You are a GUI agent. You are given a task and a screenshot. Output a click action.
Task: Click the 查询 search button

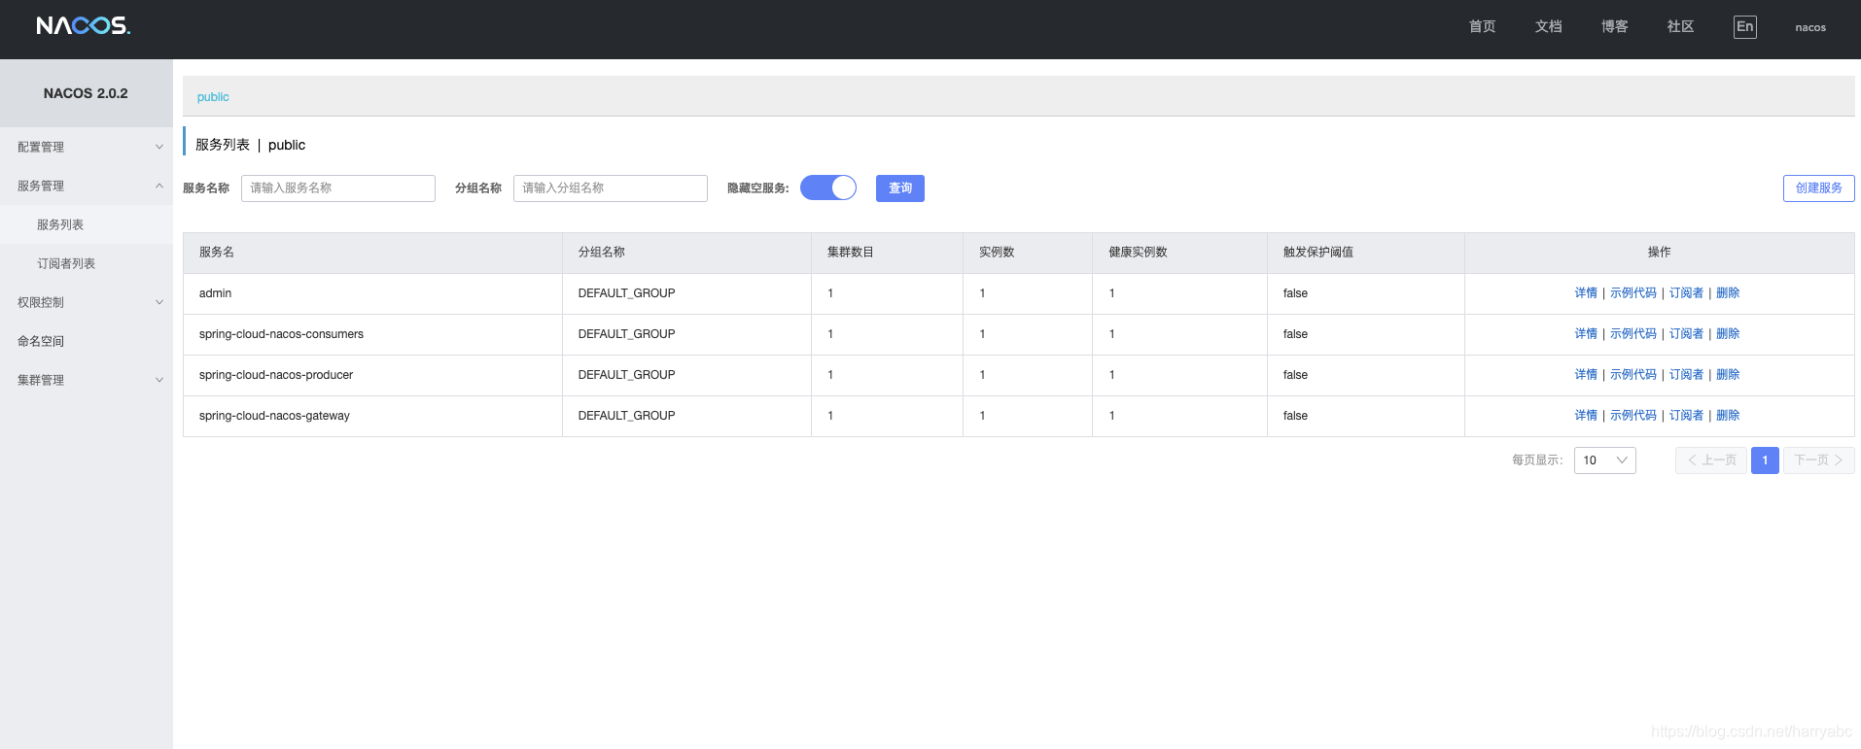pyautogui.click(x=900, y=188)
